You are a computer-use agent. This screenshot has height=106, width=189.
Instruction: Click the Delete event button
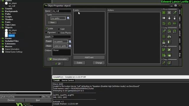tap(79, 63)
